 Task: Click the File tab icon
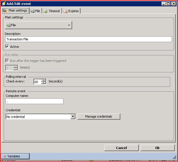[x=32, y=11]
